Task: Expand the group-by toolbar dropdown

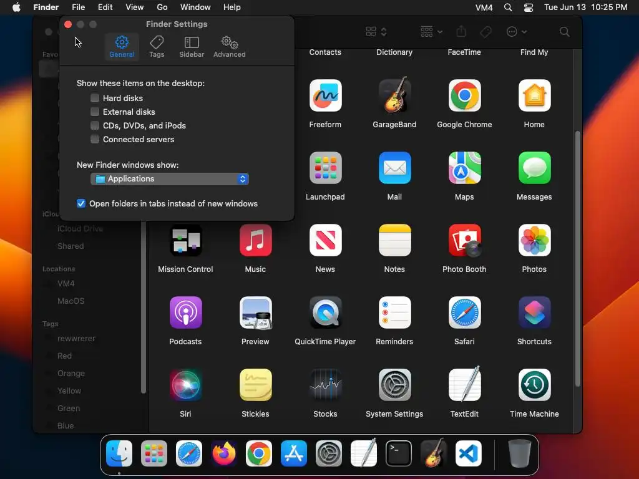Action: point(431,31)
